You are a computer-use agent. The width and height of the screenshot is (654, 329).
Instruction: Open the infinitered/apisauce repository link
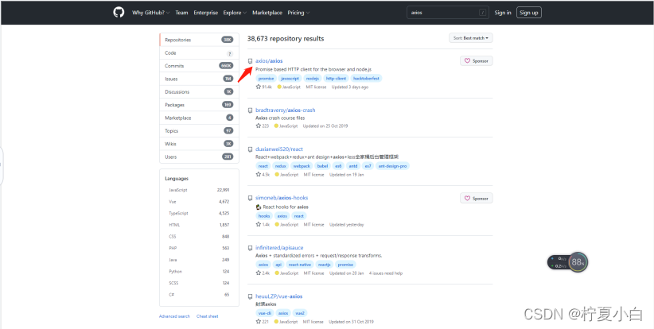(x=279, y=248)
